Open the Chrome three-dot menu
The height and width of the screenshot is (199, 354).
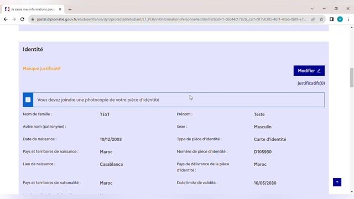point(348,19)
